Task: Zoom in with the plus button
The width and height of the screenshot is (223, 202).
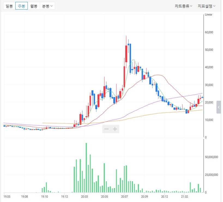Action: point(115,129)
